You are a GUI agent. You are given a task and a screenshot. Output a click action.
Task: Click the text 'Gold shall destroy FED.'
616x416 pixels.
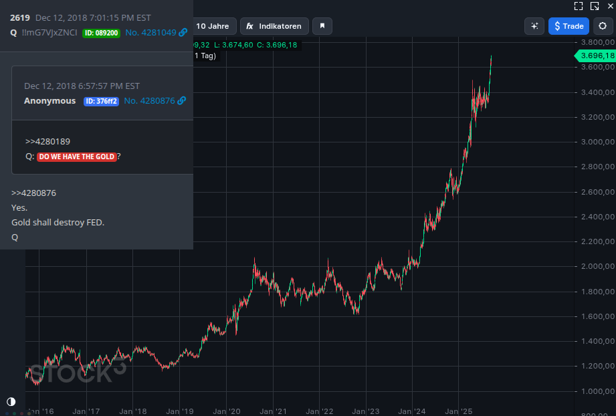pos(58,222)
